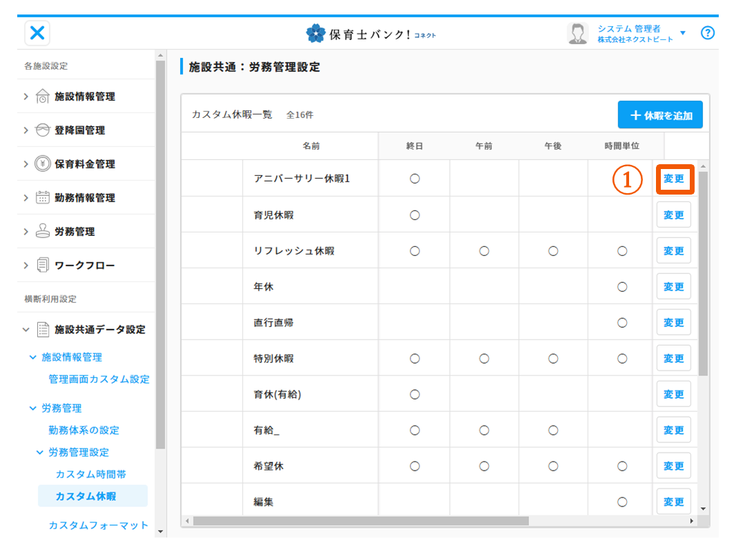
Task: Click the 登降園管理 icon
Action: pos(42,130)
